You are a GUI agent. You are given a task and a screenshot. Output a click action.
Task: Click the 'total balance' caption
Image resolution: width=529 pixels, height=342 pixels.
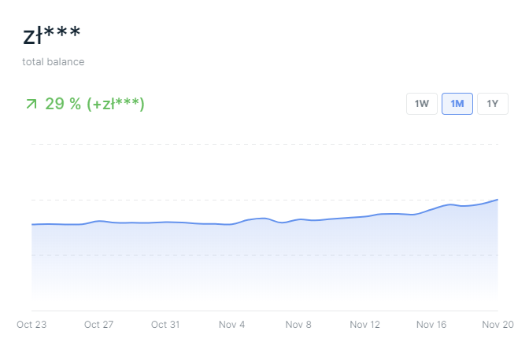pos(54,61)
